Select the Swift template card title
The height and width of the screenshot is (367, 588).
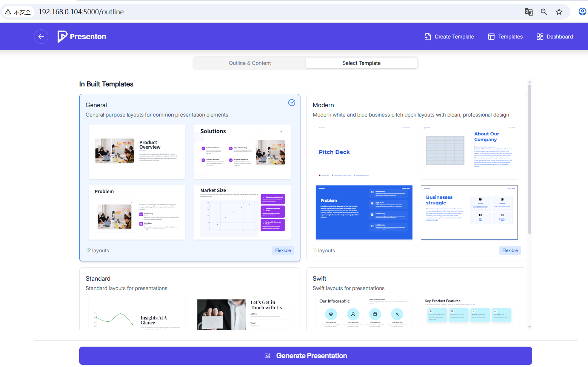pos(320,279)
